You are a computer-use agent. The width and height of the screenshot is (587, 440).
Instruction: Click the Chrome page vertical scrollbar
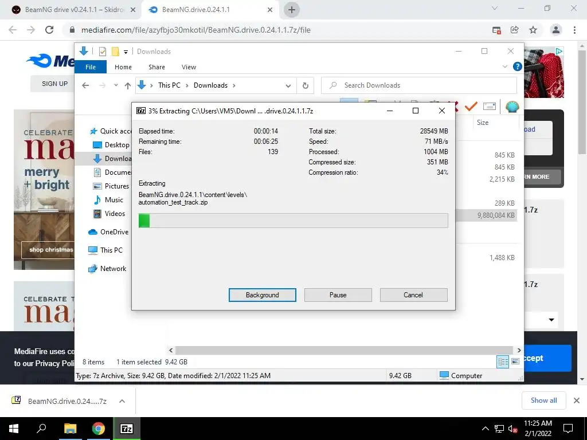pos(582,101)
